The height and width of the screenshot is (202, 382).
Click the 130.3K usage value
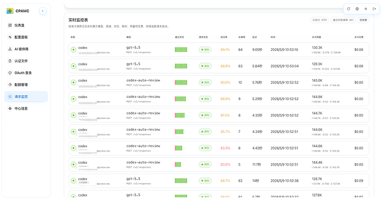click(x=317, y=48)
